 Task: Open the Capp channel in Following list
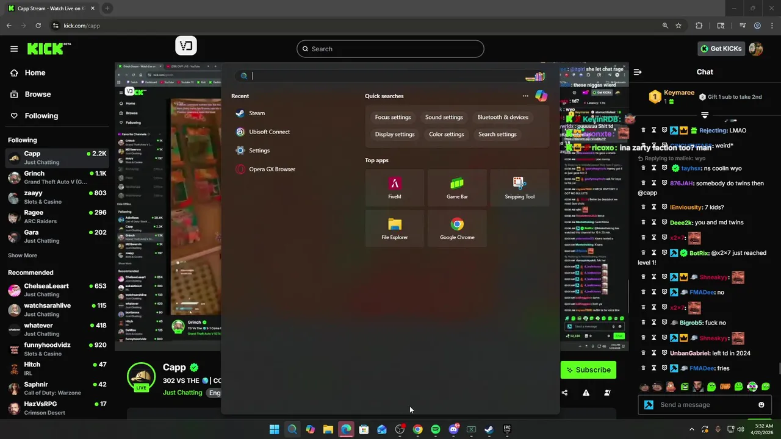(x=57, y=158)
